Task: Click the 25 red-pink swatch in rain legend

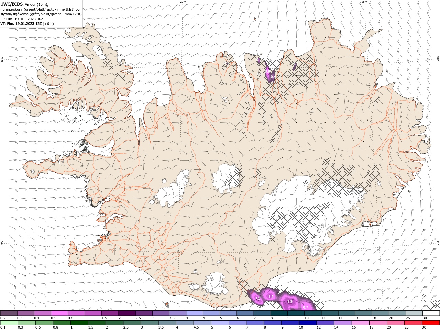Action: click(x=413, y=323)
